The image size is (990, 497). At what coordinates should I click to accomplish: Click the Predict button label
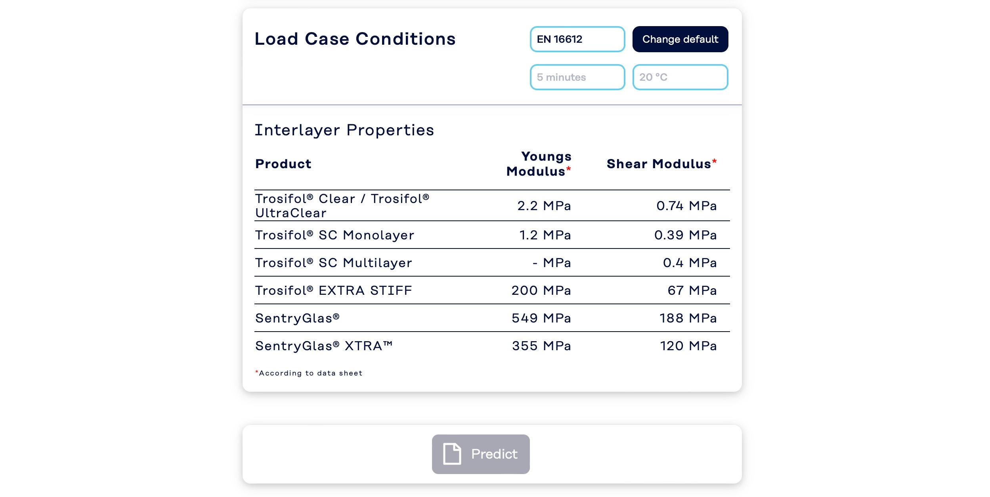click(x=494, y=454)
